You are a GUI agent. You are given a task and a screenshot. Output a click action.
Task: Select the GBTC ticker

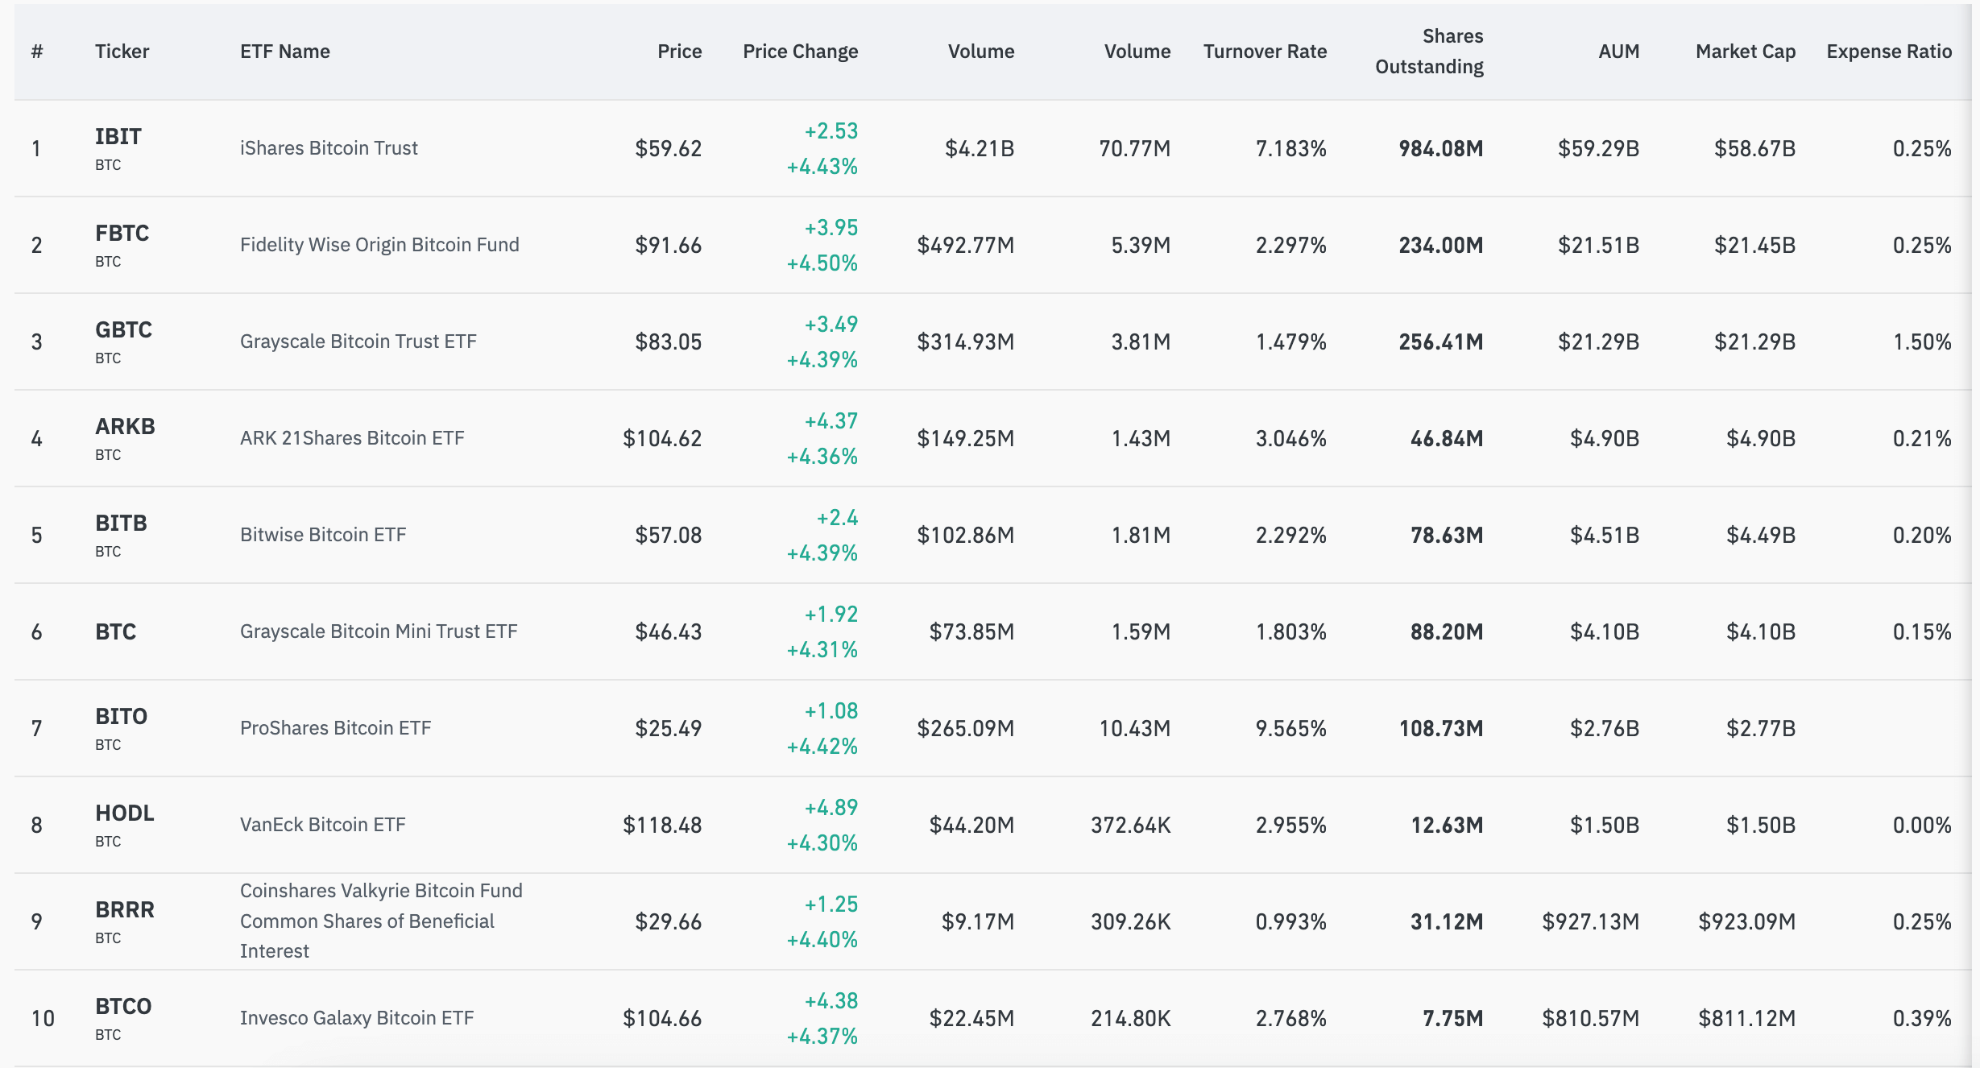click(123, 331)
